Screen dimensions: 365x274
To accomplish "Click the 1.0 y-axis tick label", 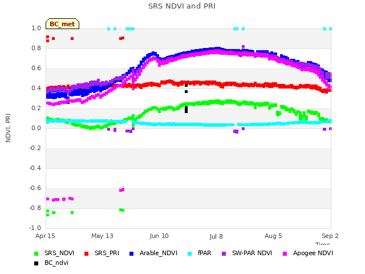I will click(x=36, y=29).
